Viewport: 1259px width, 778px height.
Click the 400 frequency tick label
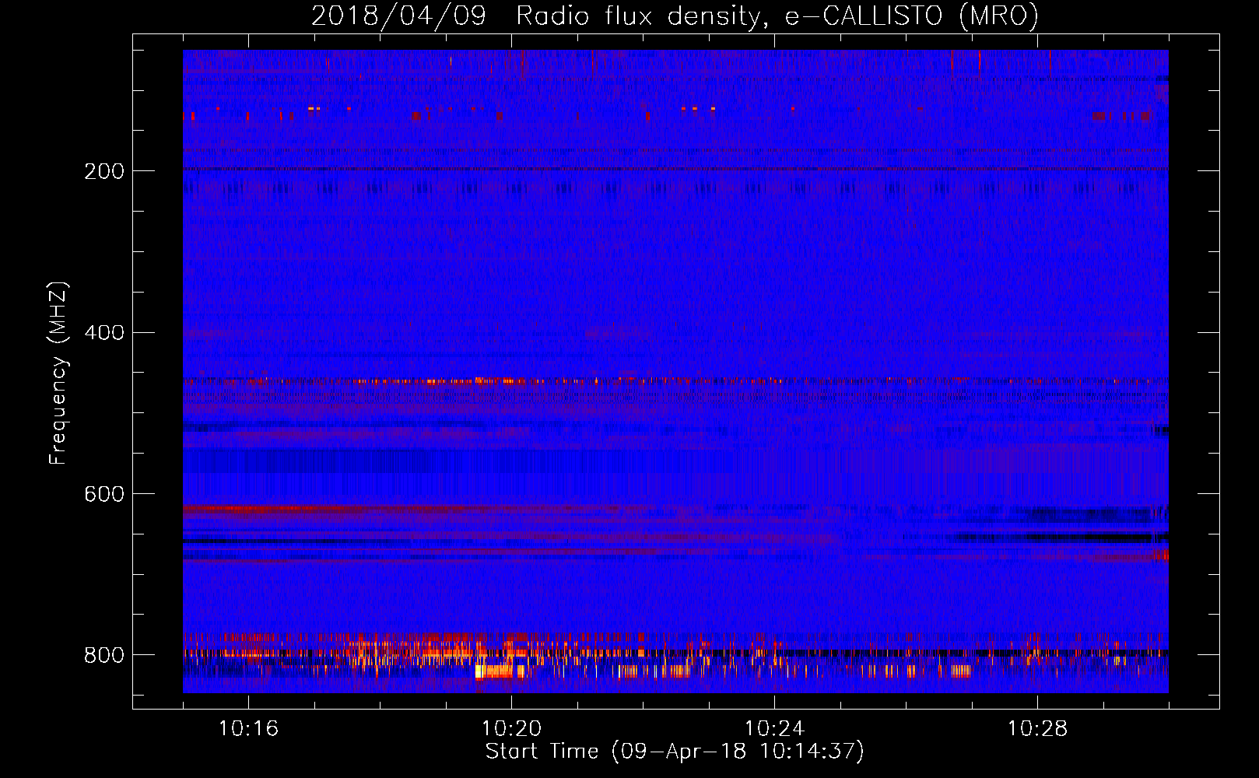pos(104,333)
